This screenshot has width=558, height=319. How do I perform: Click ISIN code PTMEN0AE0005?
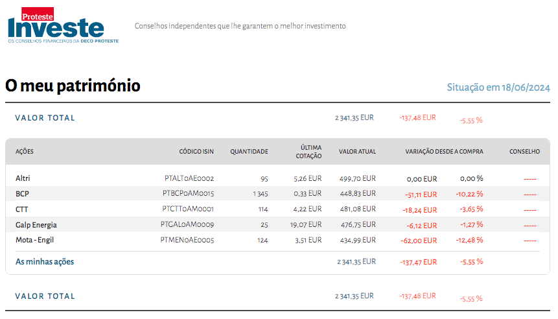click(x=187, y=240)
